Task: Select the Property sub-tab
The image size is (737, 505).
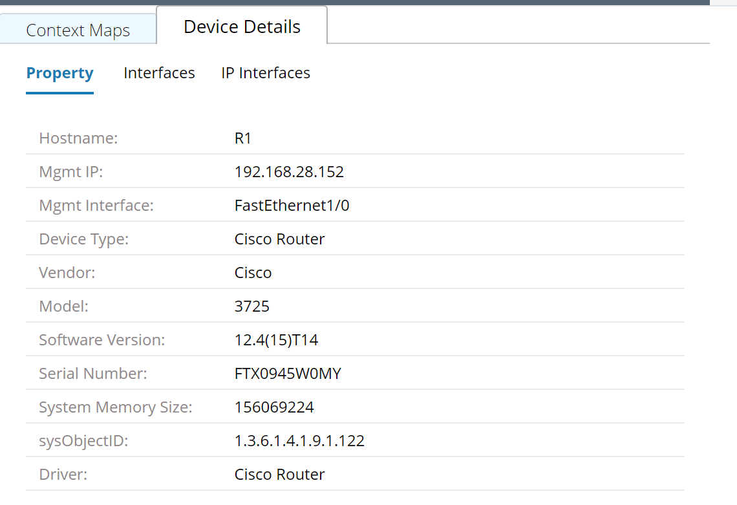Action: tap(59, 73)
